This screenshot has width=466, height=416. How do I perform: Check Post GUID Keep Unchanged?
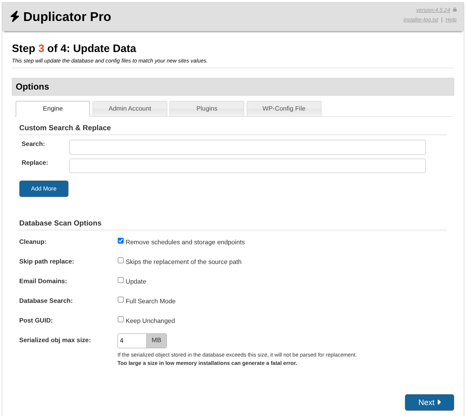[x=121, y=319]
